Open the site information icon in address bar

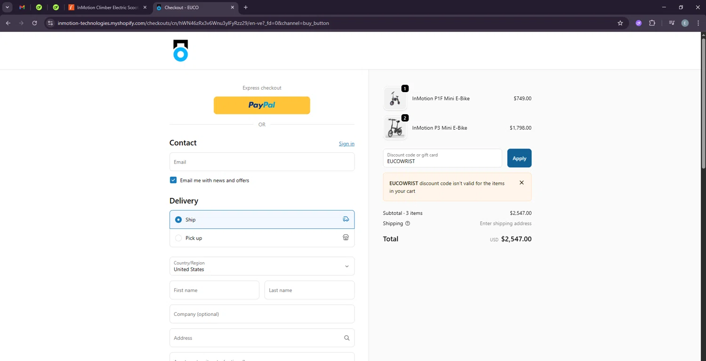[50, 23]
